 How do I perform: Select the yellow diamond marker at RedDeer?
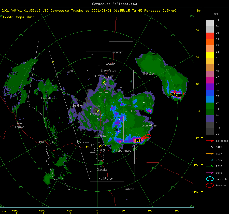[105, 83]
